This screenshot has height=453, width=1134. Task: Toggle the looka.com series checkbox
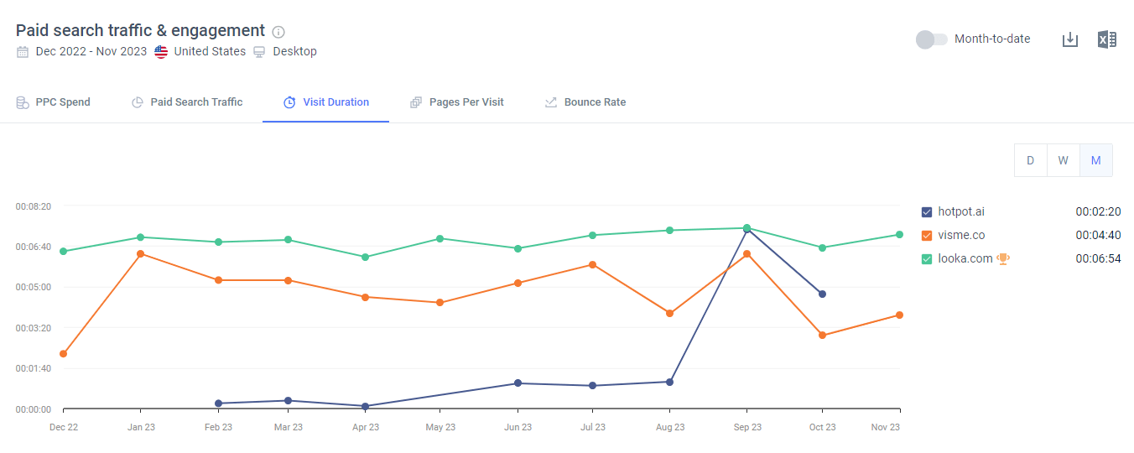tap(927, 259)
